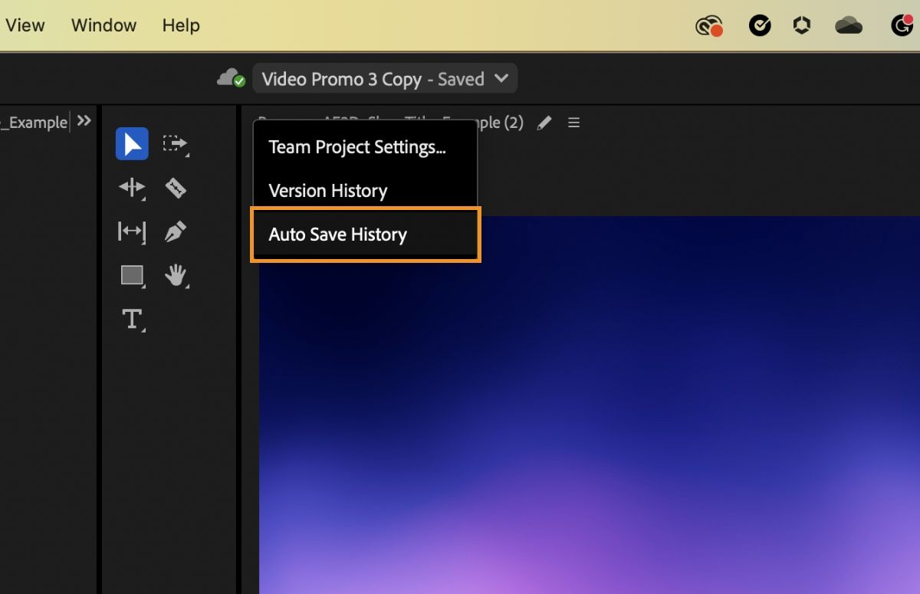
Task: Click the cloud sync status icon
Action: tap(229, 77)
